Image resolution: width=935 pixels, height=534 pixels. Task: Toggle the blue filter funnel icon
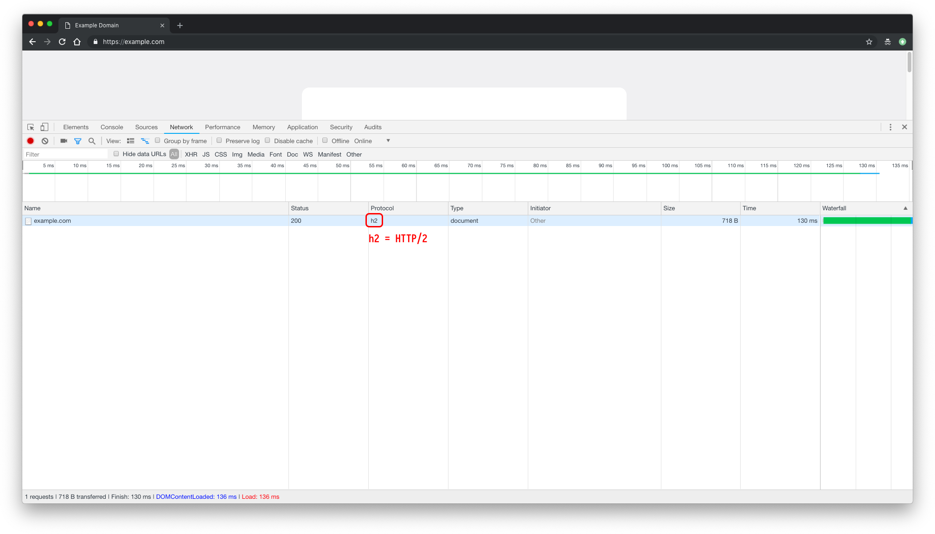pos(78,141)
